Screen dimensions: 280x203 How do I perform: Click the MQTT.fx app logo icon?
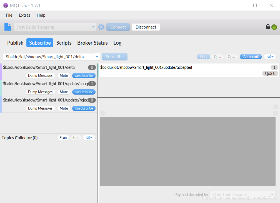click(x=6, y=5)
